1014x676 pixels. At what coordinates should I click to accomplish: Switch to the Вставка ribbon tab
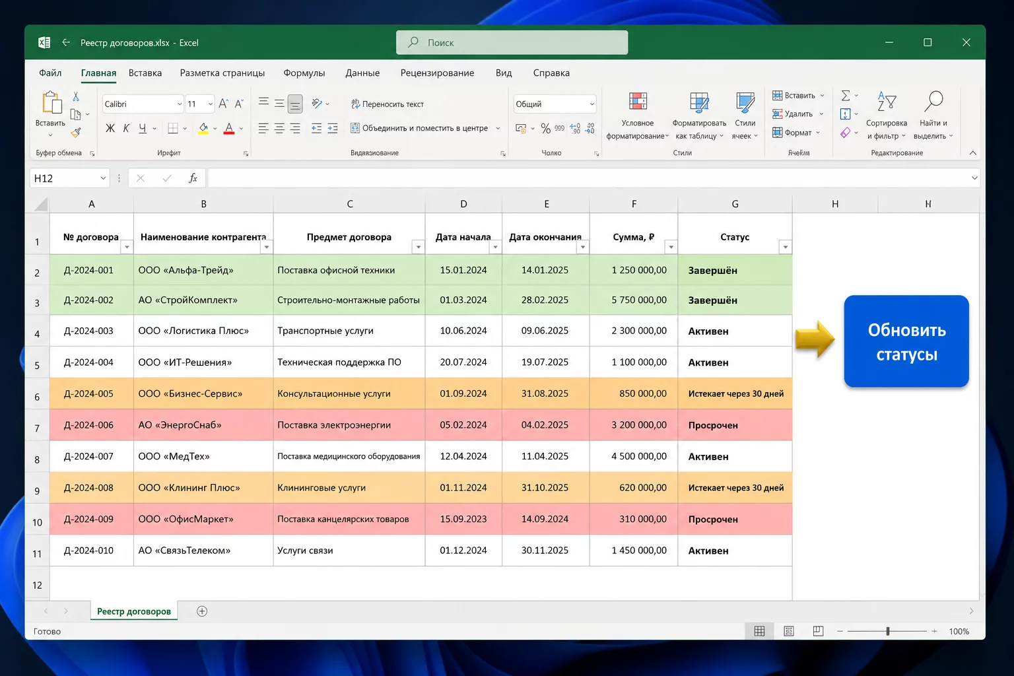(x=145, y=73)
